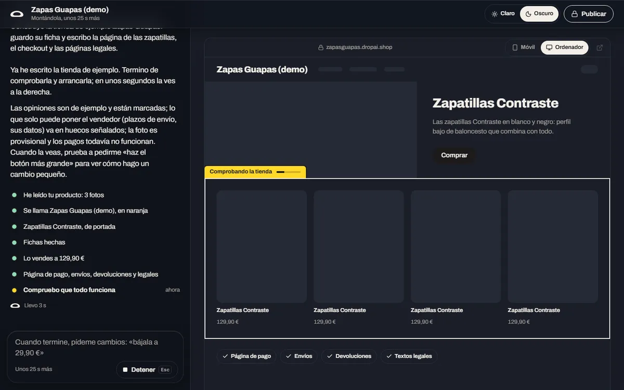Click the Comprar button in the store preview
The height and width of the screenshot is (390, 624).
[454, 155]
